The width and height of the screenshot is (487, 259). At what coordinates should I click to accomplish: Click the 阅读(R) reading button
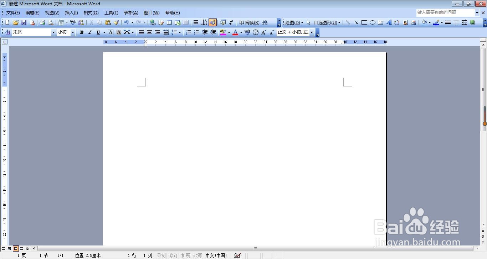click(x=249, y=22)
